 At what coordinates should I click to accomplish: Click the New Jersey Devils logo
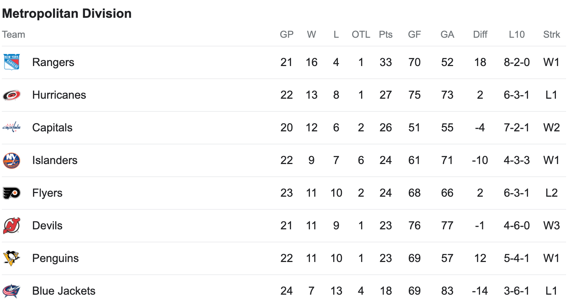12,225
